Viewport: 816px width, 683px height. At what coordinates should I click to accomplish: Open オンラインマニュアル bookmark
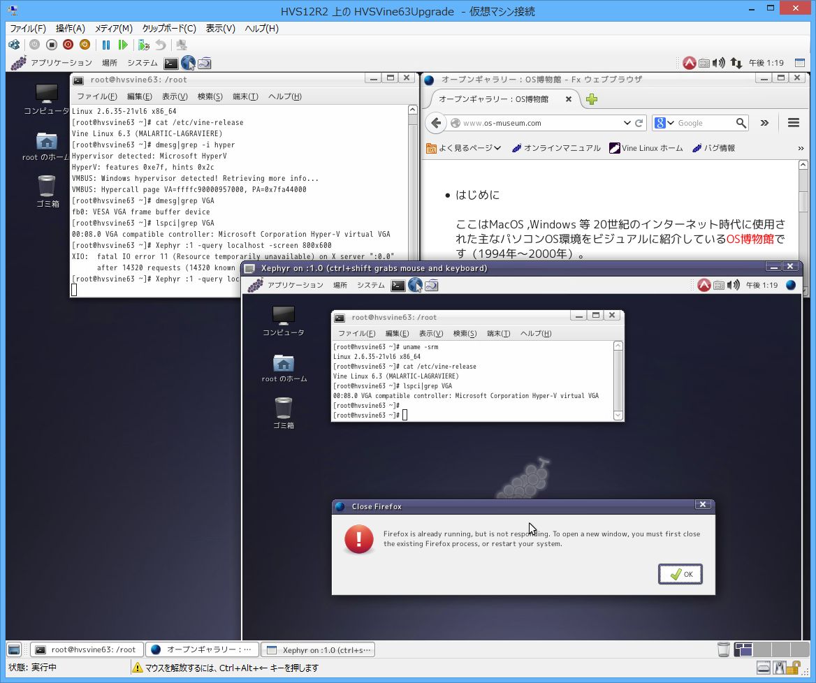(556, 148)
